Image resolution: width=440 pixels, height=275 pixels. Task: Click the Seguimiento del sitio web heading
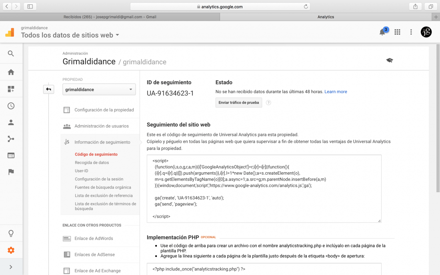coord(178,125)
